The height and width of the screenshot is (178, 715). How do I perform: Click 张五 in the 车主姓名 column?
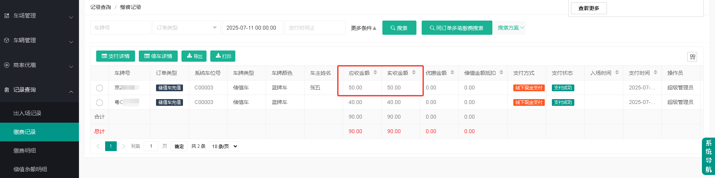315,88
